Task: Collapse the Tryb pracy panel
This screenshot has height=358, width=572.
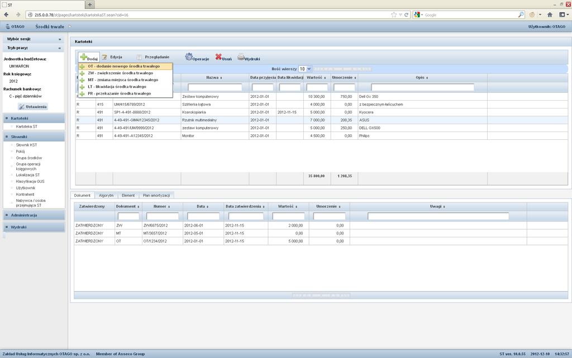Action: 34,48
